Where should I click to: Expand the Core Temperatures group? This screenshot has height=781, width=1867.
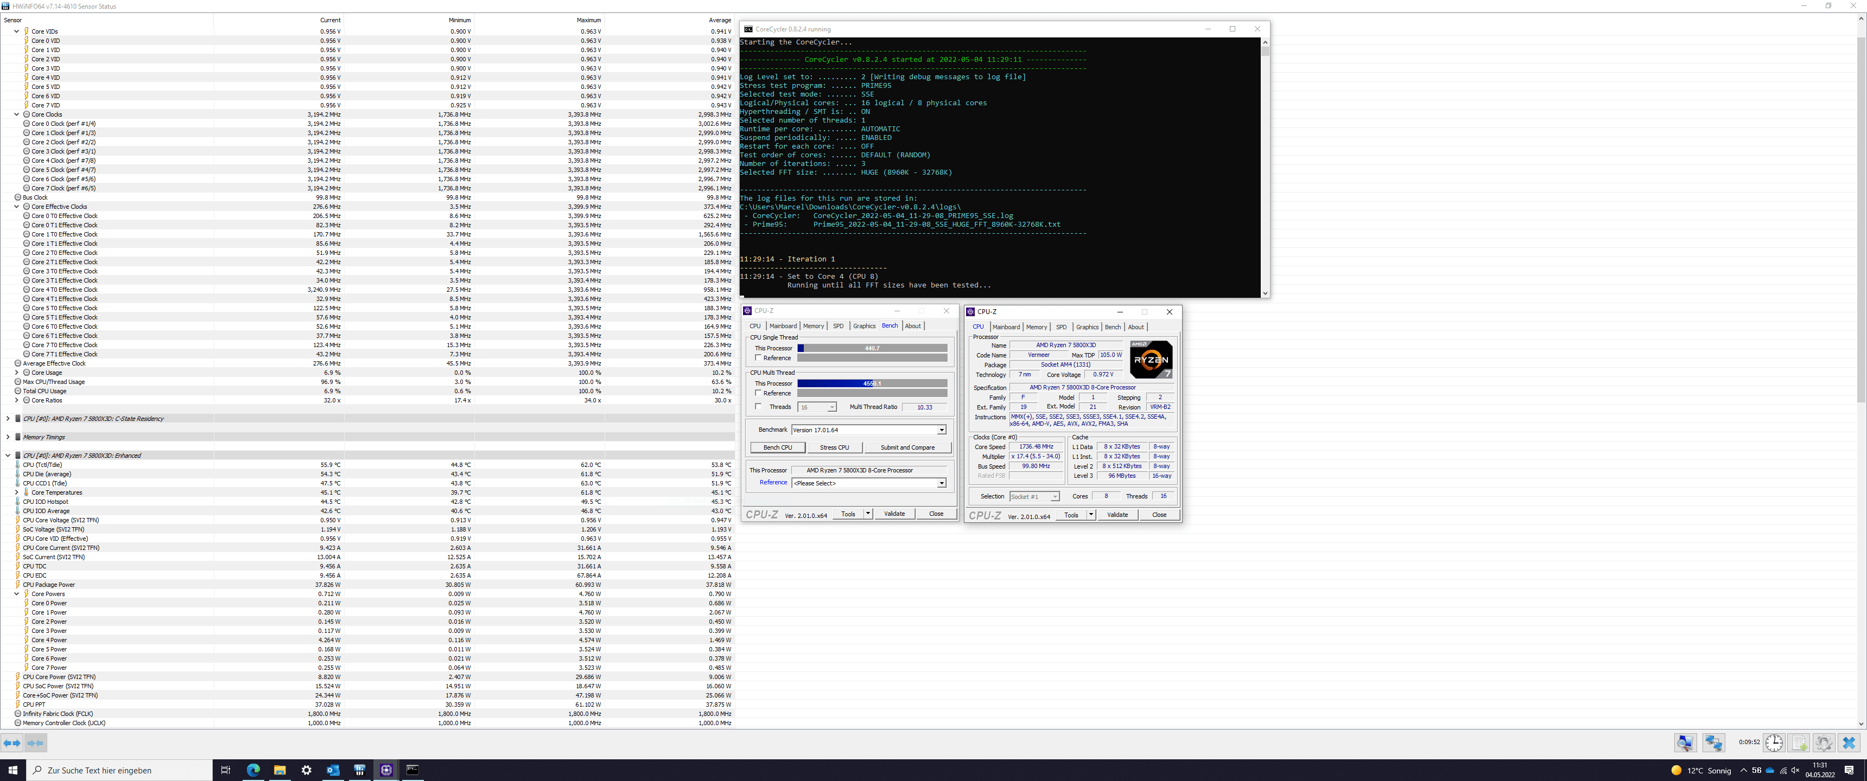coord(17,492)
